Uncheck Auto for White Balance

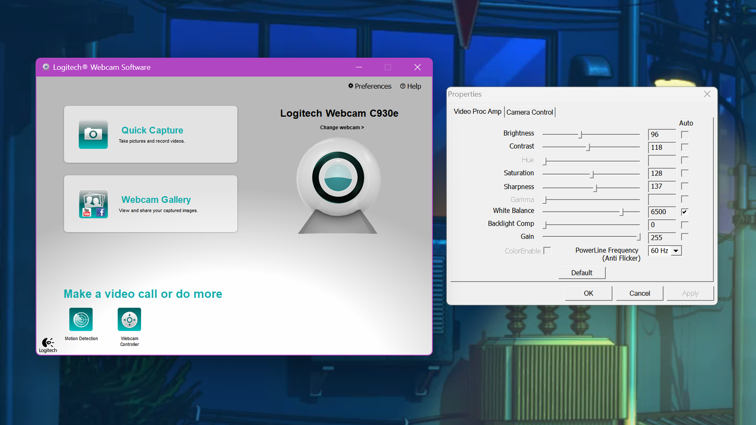[x=685, y=212]
